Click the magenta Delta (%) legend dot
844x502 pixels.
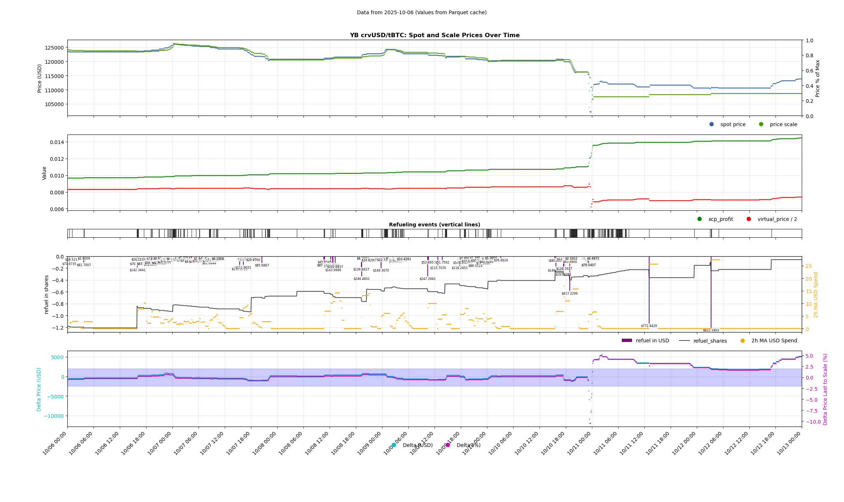448,445
